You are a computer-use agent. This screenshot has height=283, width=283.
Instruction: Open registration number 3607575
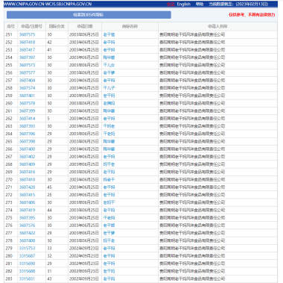coord(28,34)
